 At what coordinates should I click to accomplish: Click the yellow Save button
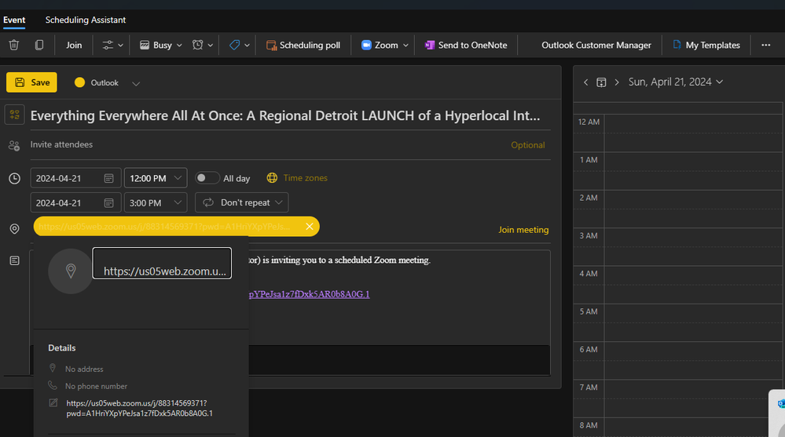click(31, 82)
